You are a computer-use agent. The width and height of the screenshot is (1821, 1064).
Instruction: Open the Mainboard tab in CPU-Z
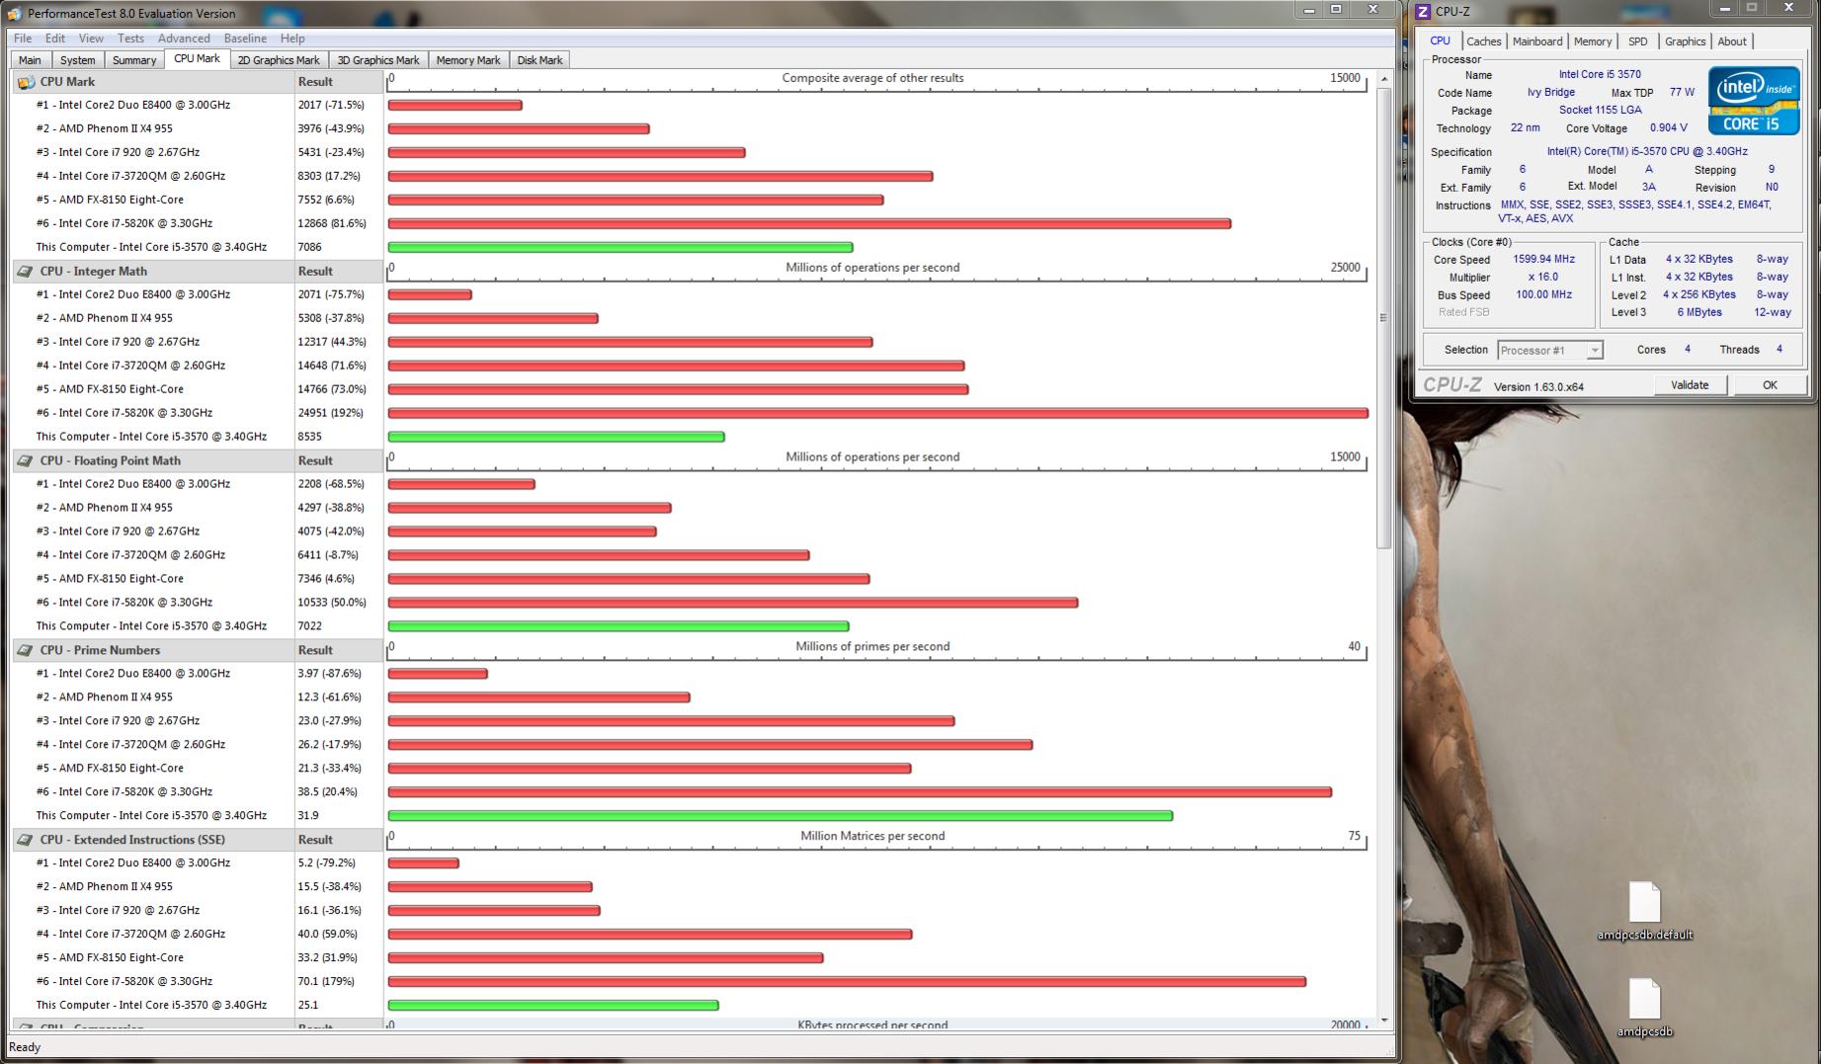[x=1537, y=41]
